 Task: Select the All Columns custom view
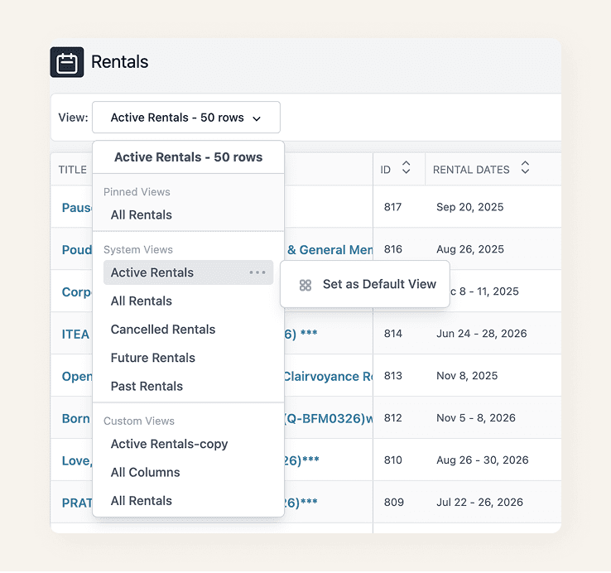[x=146, y=473]
